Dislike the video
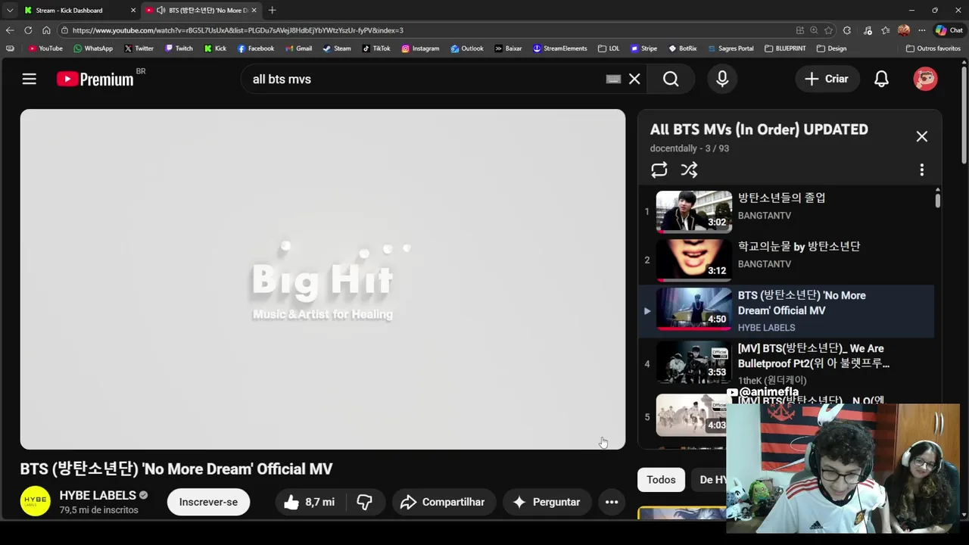This screenshot has height=545, width=969. coord(365,502)
